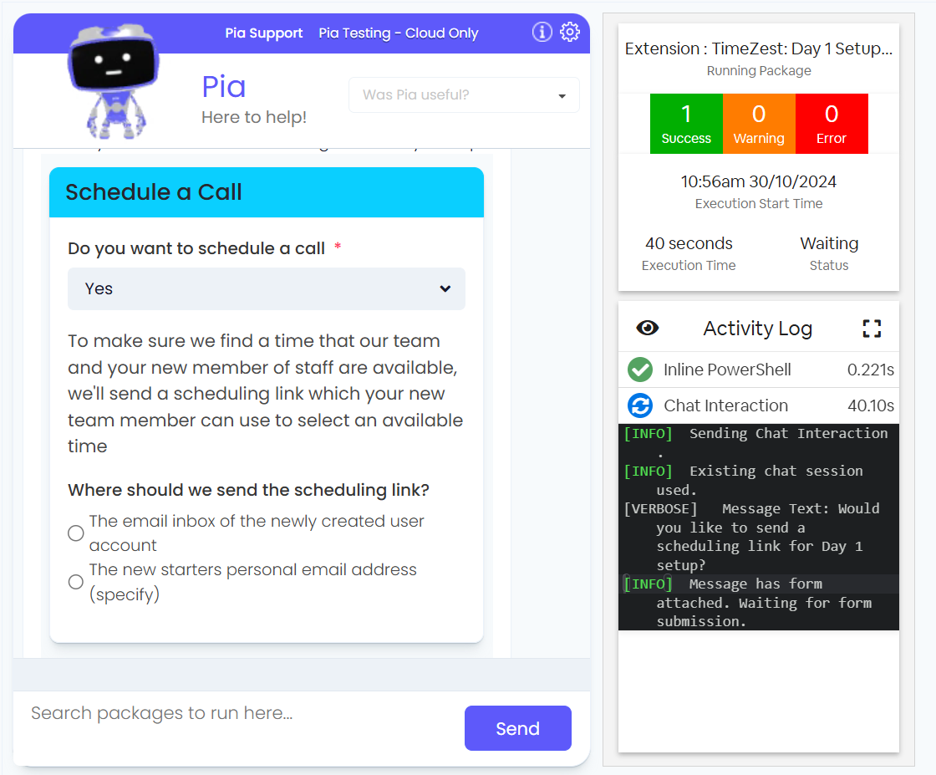
Task: Click the '10:56am 30/10/2024' start time
Action: point(758,181)
